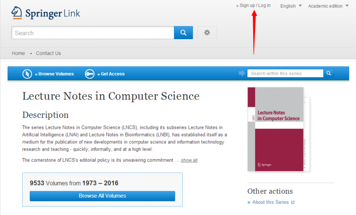Expand description with the show all link
Image resolution: width=356 pixels, height=215 pixels.
[189, 160]
